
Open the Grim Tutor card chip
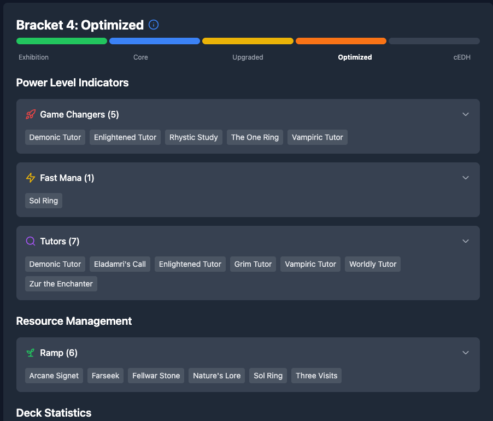(x=253, y=264)
